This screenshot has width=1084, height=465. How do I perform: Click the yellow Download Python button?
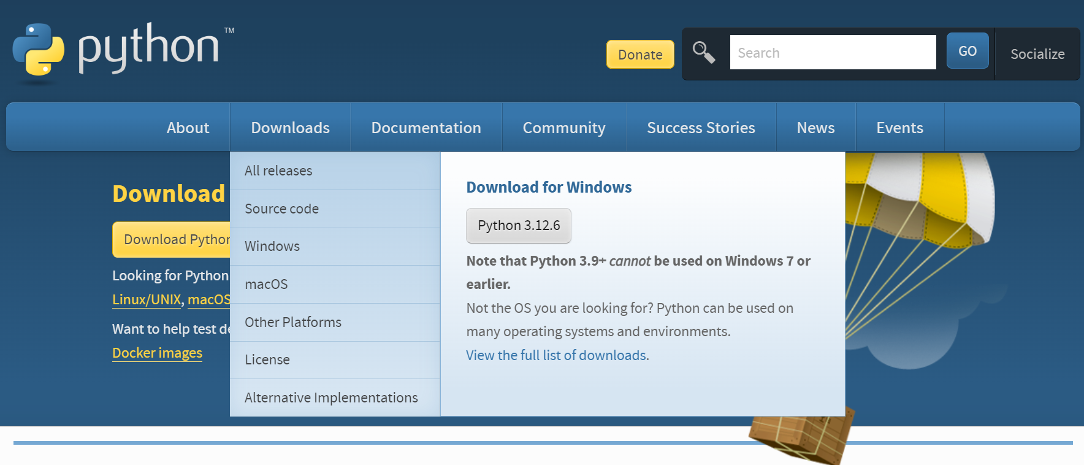[172, 239]
